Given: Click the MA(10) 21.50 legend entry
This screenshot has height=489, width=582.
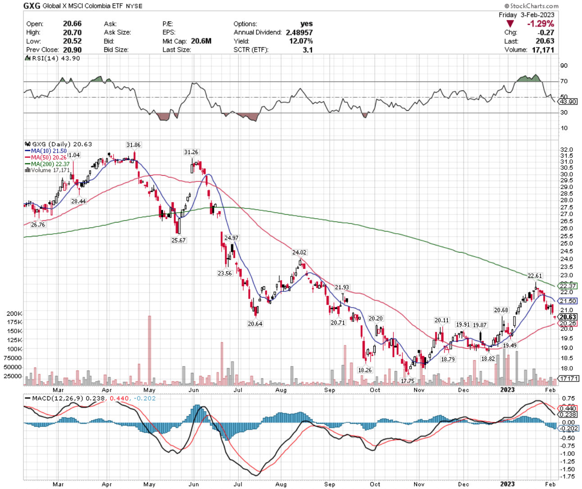Looking at the screenshot, I should (45, 151).
